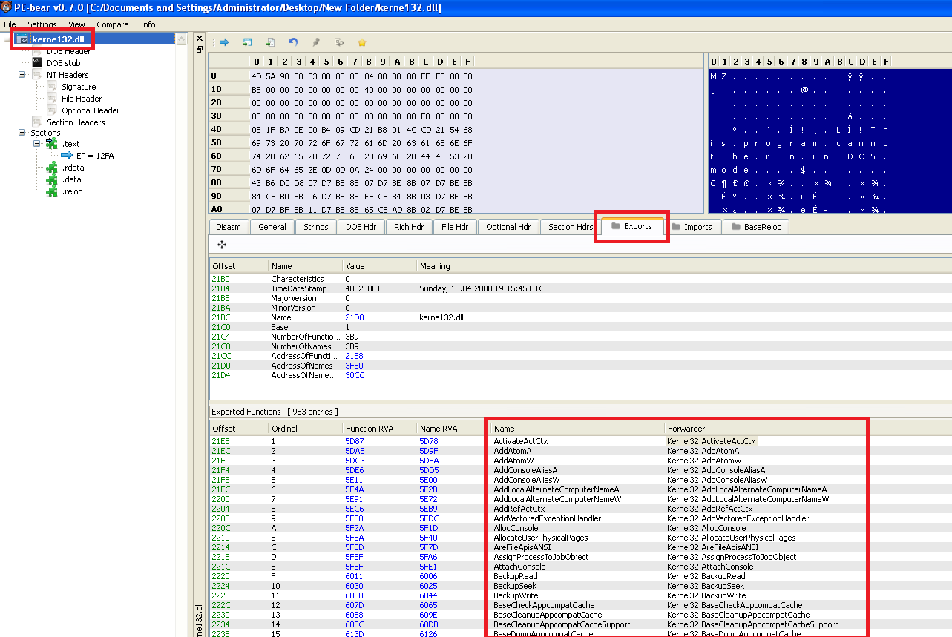Click Function RVA 5D87 for ActivateActCtx

[x=355, y=441]
